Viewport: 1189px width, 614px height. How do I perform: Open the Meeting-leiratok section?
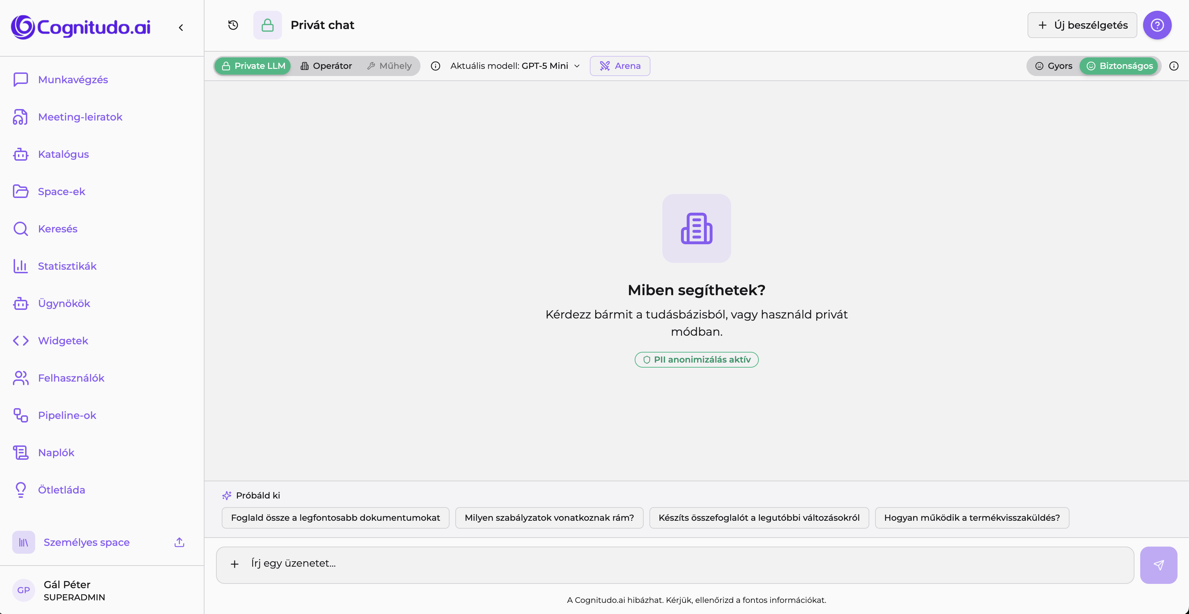coord(80,117)
